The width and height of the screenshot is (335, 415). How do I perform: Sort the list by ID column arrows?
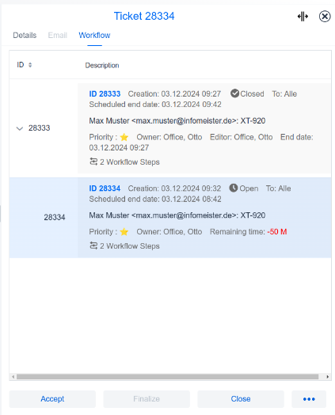[30, 65]
